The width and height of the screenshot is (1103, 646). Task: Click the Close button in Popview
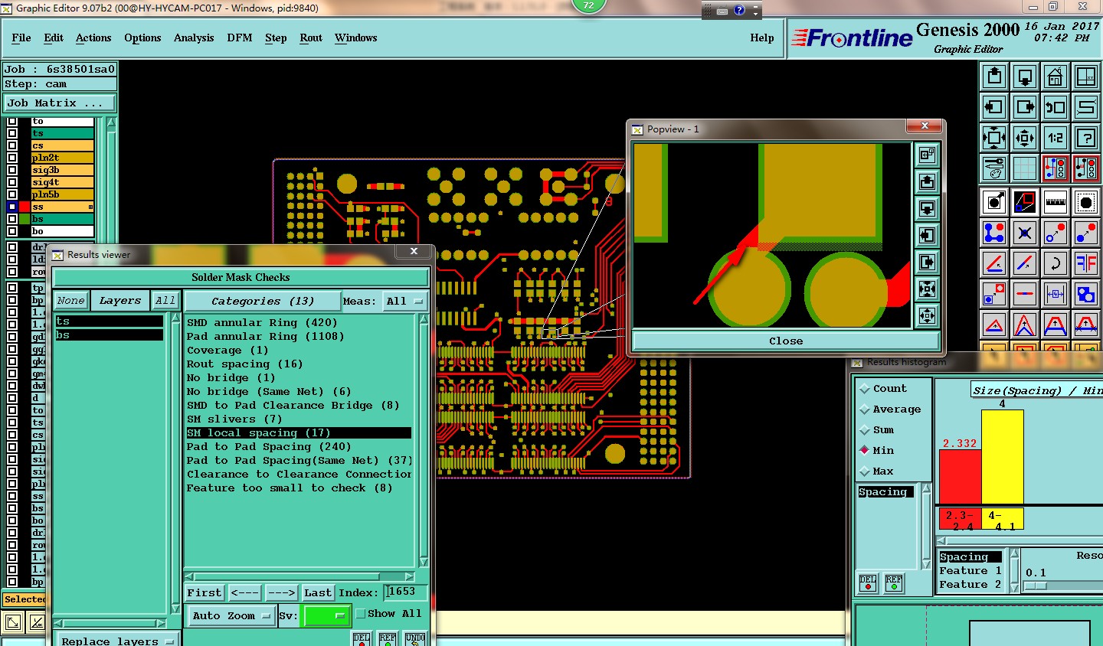click(786, 341)
